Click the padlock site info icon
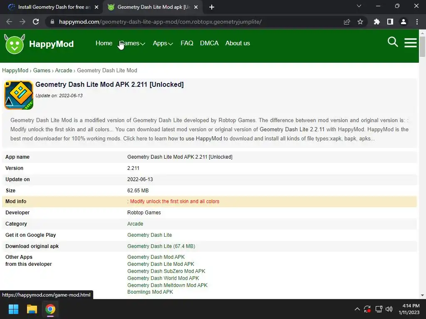426x319 pixels. click(52, 22)
